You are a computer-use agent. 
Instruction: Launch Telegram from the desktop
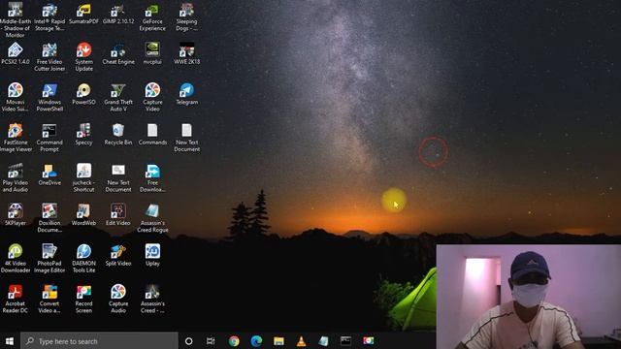[186, 94]
